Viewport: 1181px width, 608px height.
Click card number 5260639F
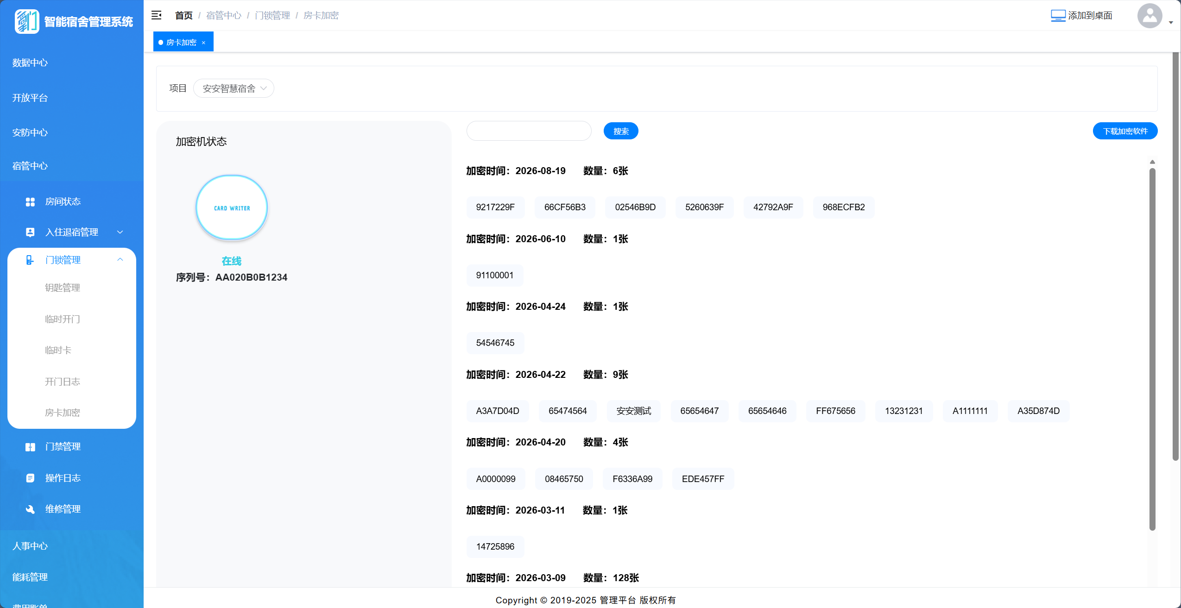704,207
